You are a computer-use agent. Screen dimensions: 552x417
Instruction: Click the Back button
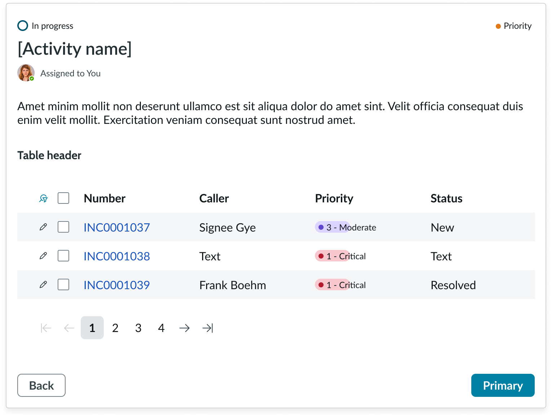coord(41,385)
